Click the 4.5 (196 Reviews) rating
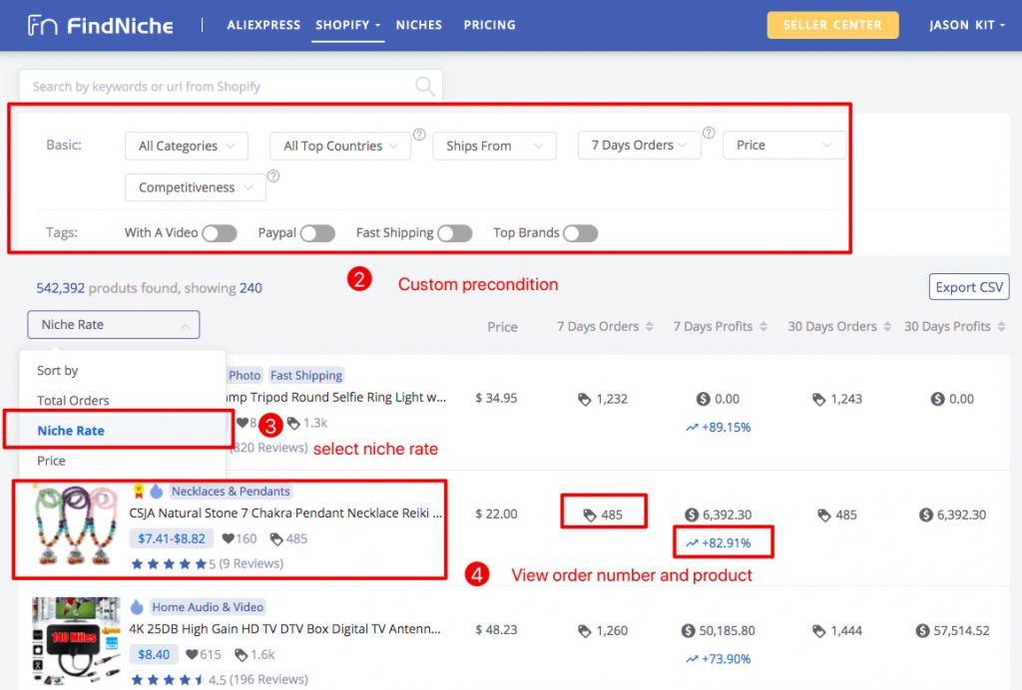 click(219, 680)
